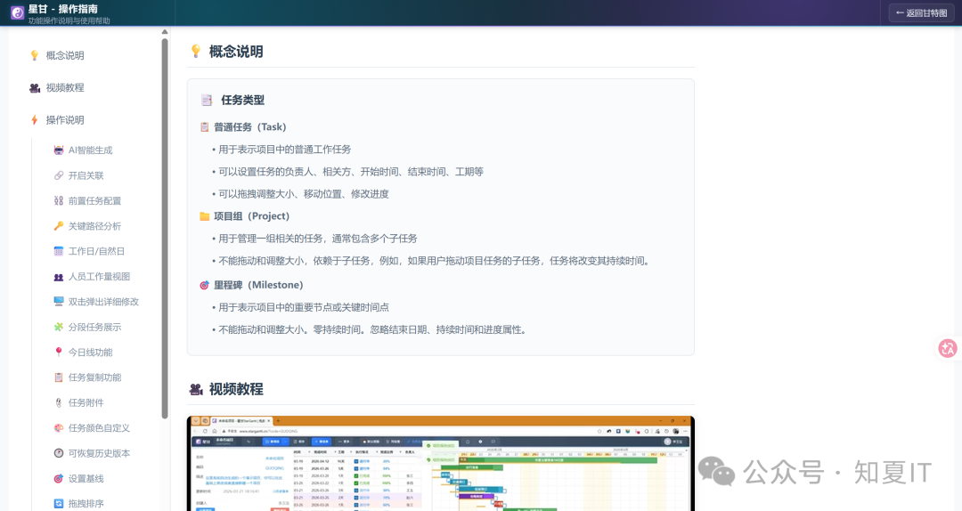Click the clock icon next to 可恢复历史版本
Viewport: 962px width, 511px height.
pyautogui.click(x=58, y=453)
